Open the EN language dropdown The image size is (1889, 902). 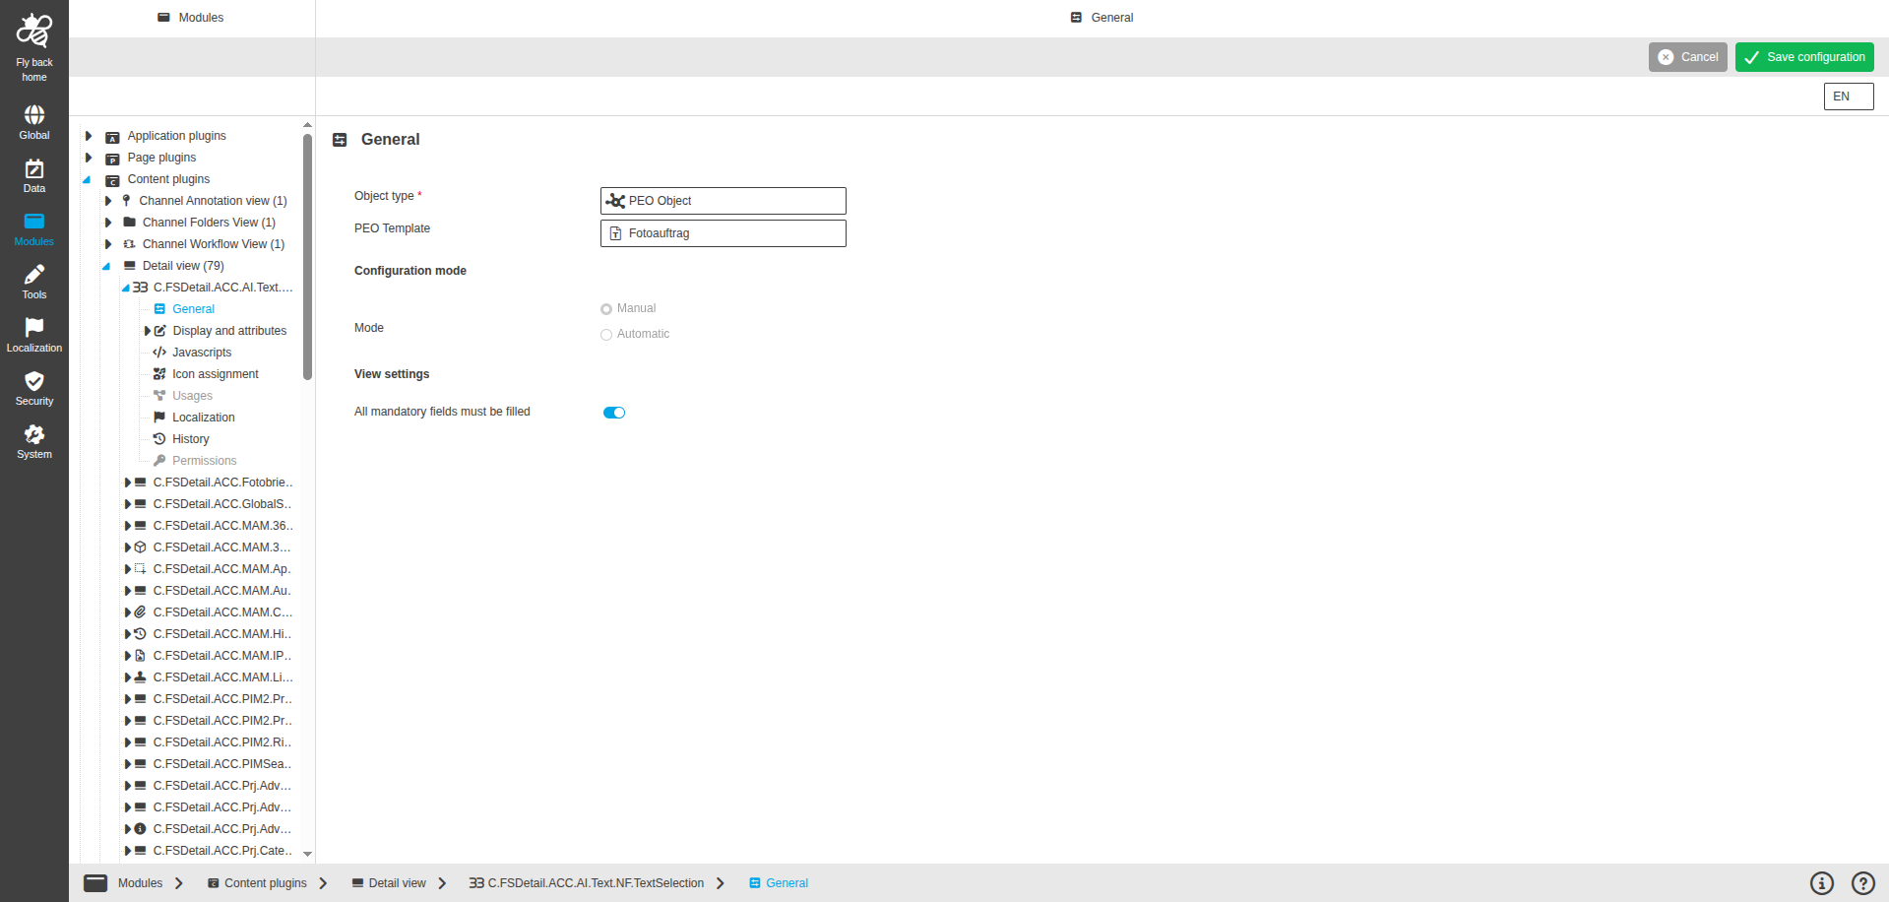[x=1849, y=97]
